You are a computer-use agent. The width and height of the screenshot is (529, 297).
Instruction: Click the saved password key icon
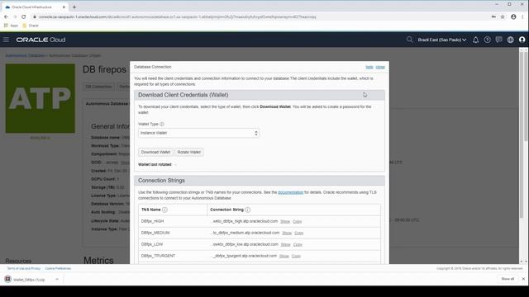click(x=493, y=16)
